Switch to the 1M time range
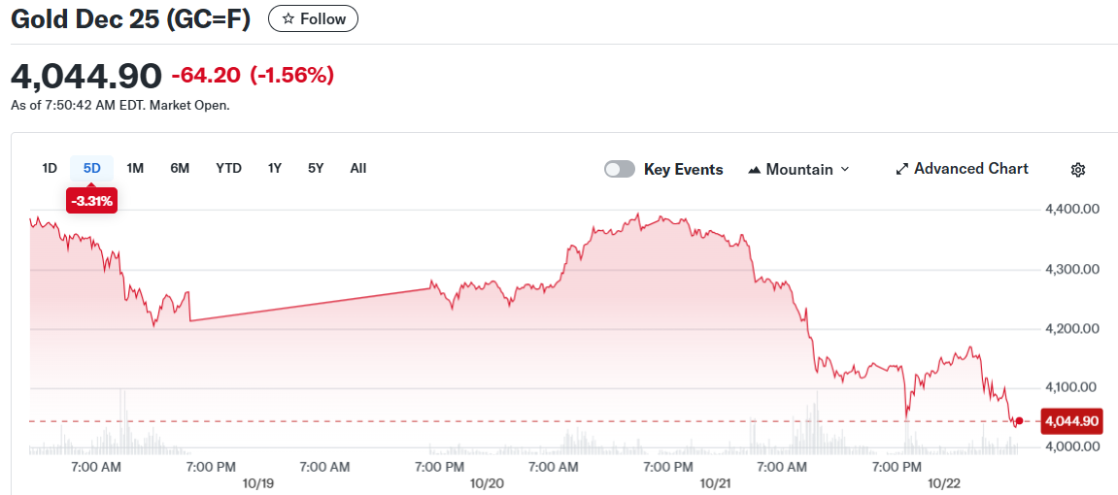 click(135, 168)
